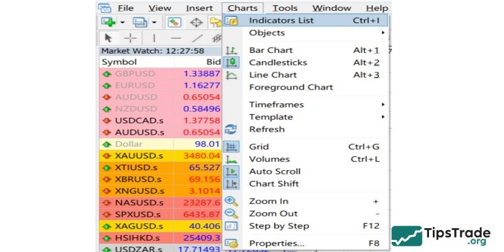
Task: Open chart Properties... entry
Action: pyautogui.click(x=277, y=243)
